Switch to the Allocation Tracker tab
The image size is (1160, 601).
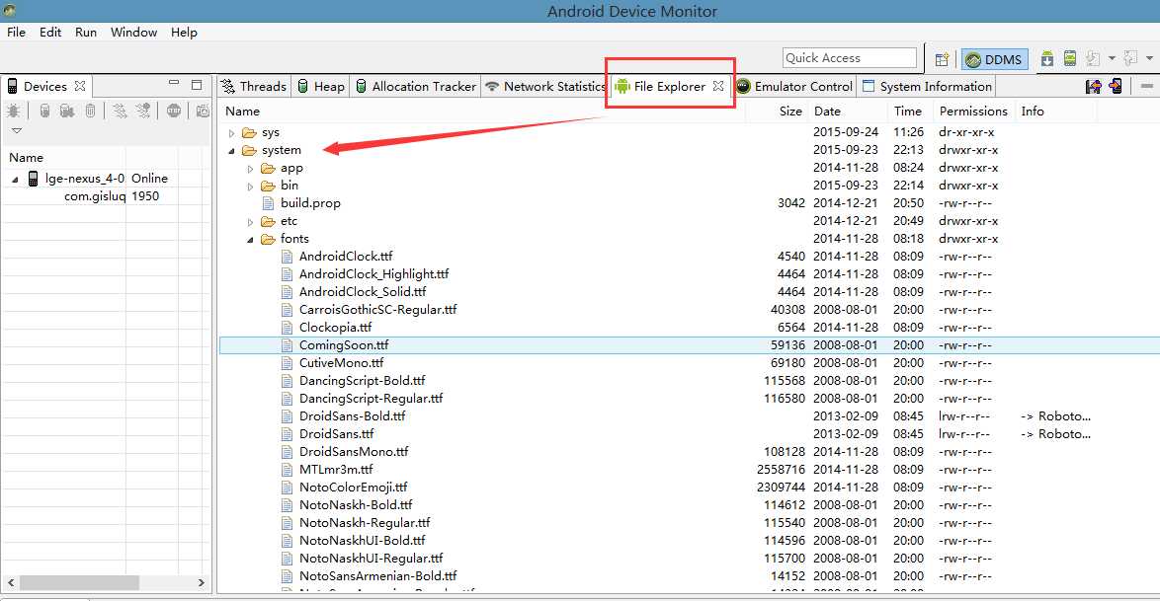click(x=415, y=87)
